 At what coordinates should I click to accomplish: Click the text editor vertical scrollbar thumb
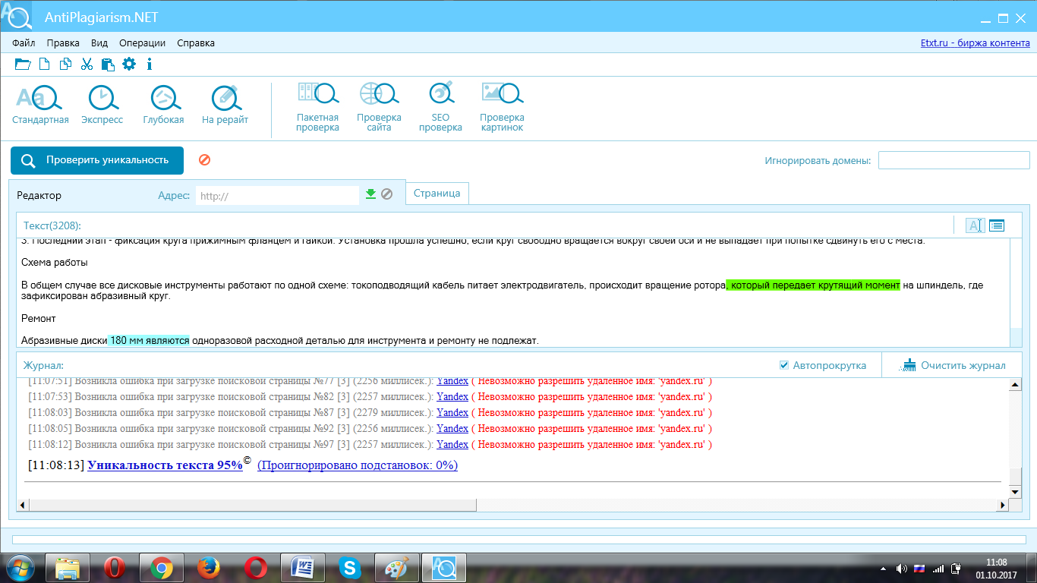1016,337
